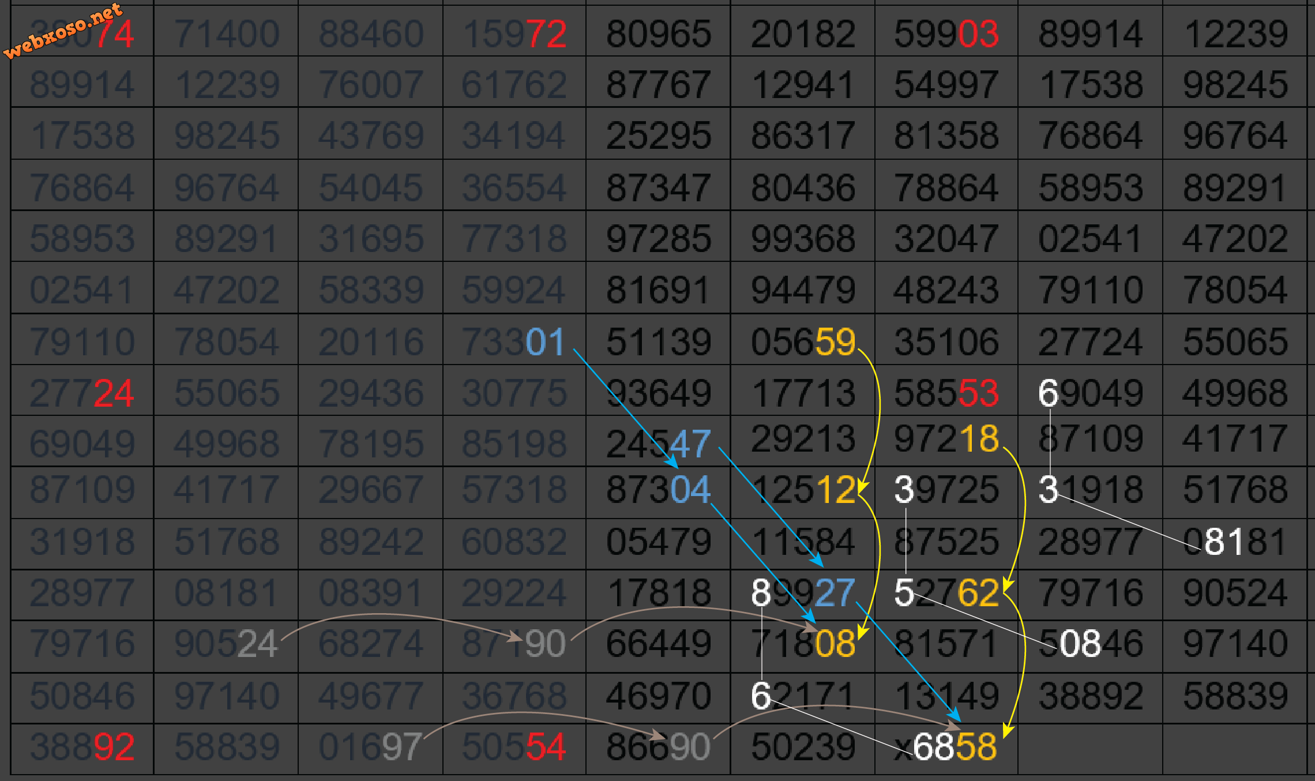Screen dimensions: 1315x781
Task: Click the 12512 cell with yellow 12
Action: [x=803, y=490]
